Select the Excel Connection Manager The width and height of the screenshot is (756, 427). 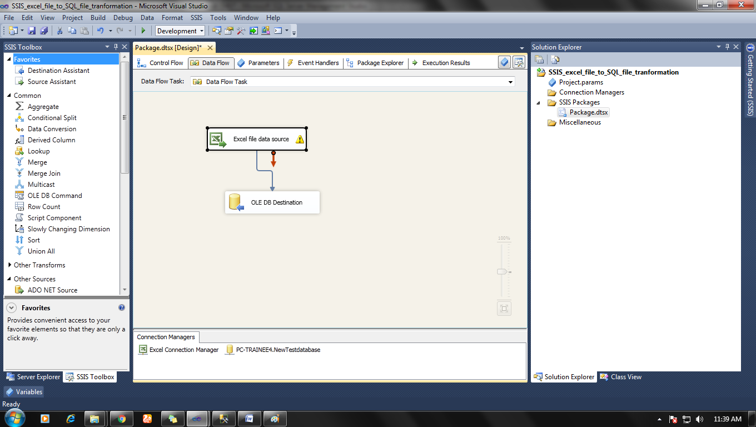(179, 350)
